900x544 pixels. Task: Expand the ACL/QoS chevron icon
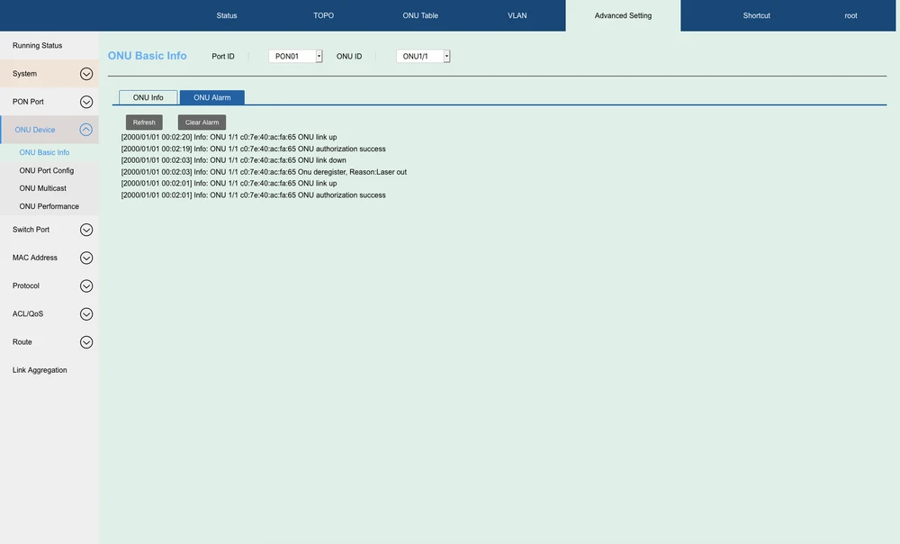pos(86,314)
